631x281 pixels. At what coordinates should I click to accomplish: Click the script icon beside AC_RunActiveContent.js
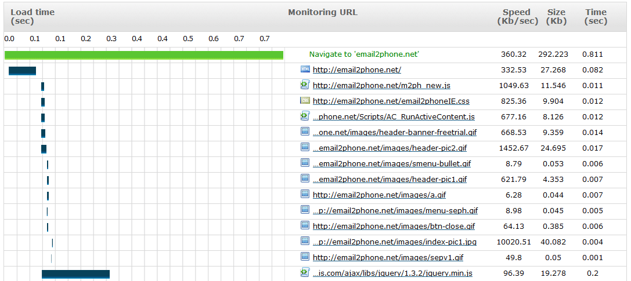tap(305, 116)
